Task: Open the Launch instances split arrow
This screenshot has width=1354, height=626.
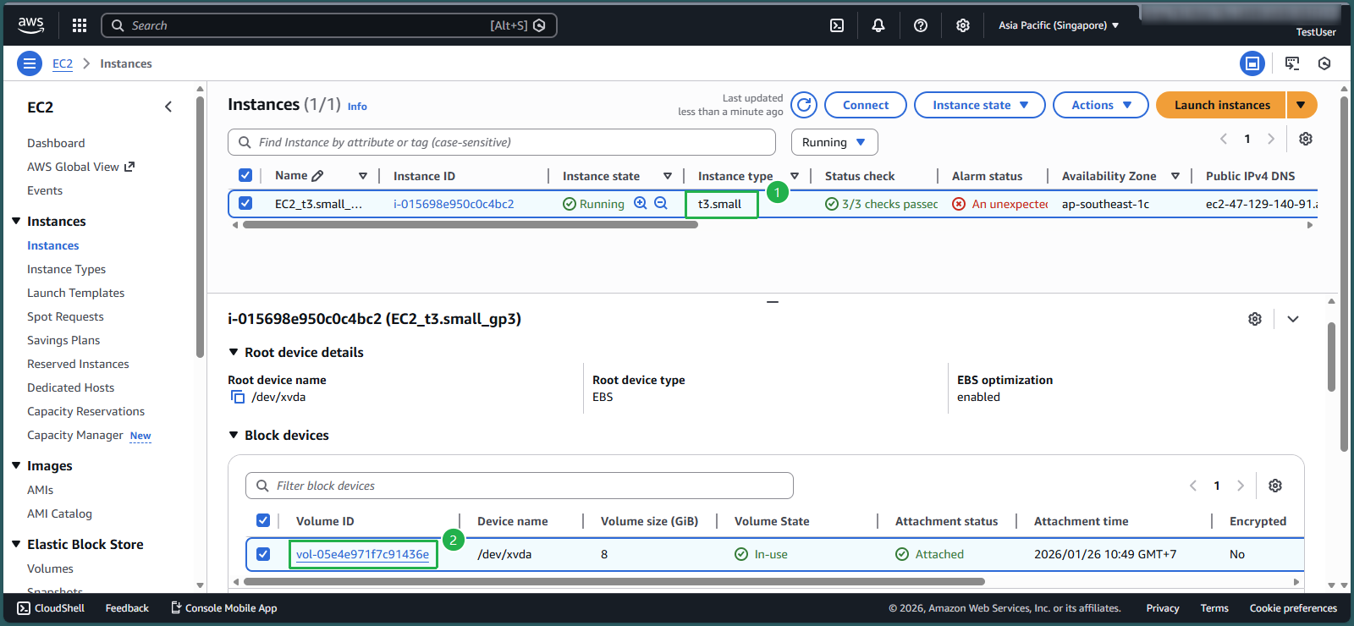Action: click(1302, 105)
